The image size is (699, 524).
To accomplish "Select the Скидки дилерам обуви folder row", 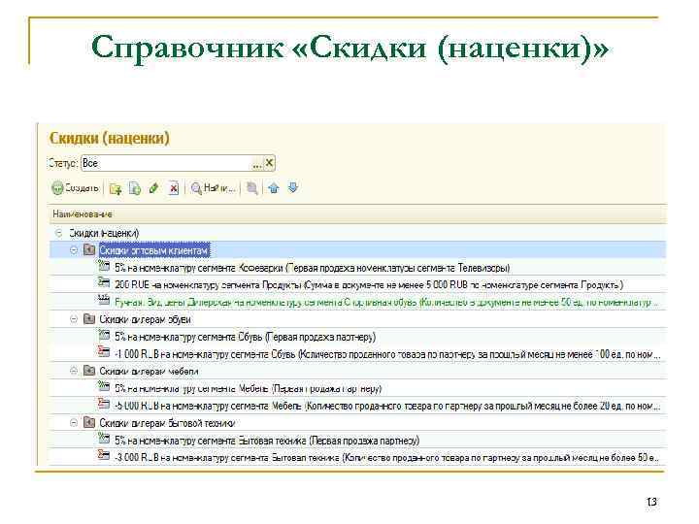I will point(357,319).
